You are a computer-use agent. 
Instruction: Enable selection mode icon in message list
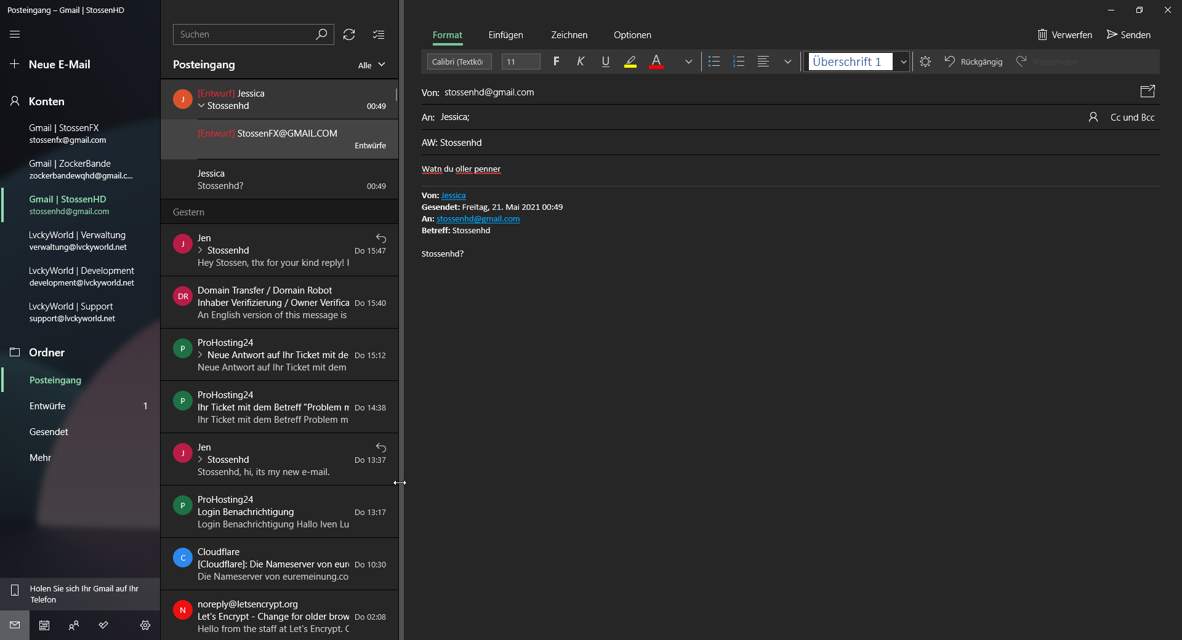[379, 34]
